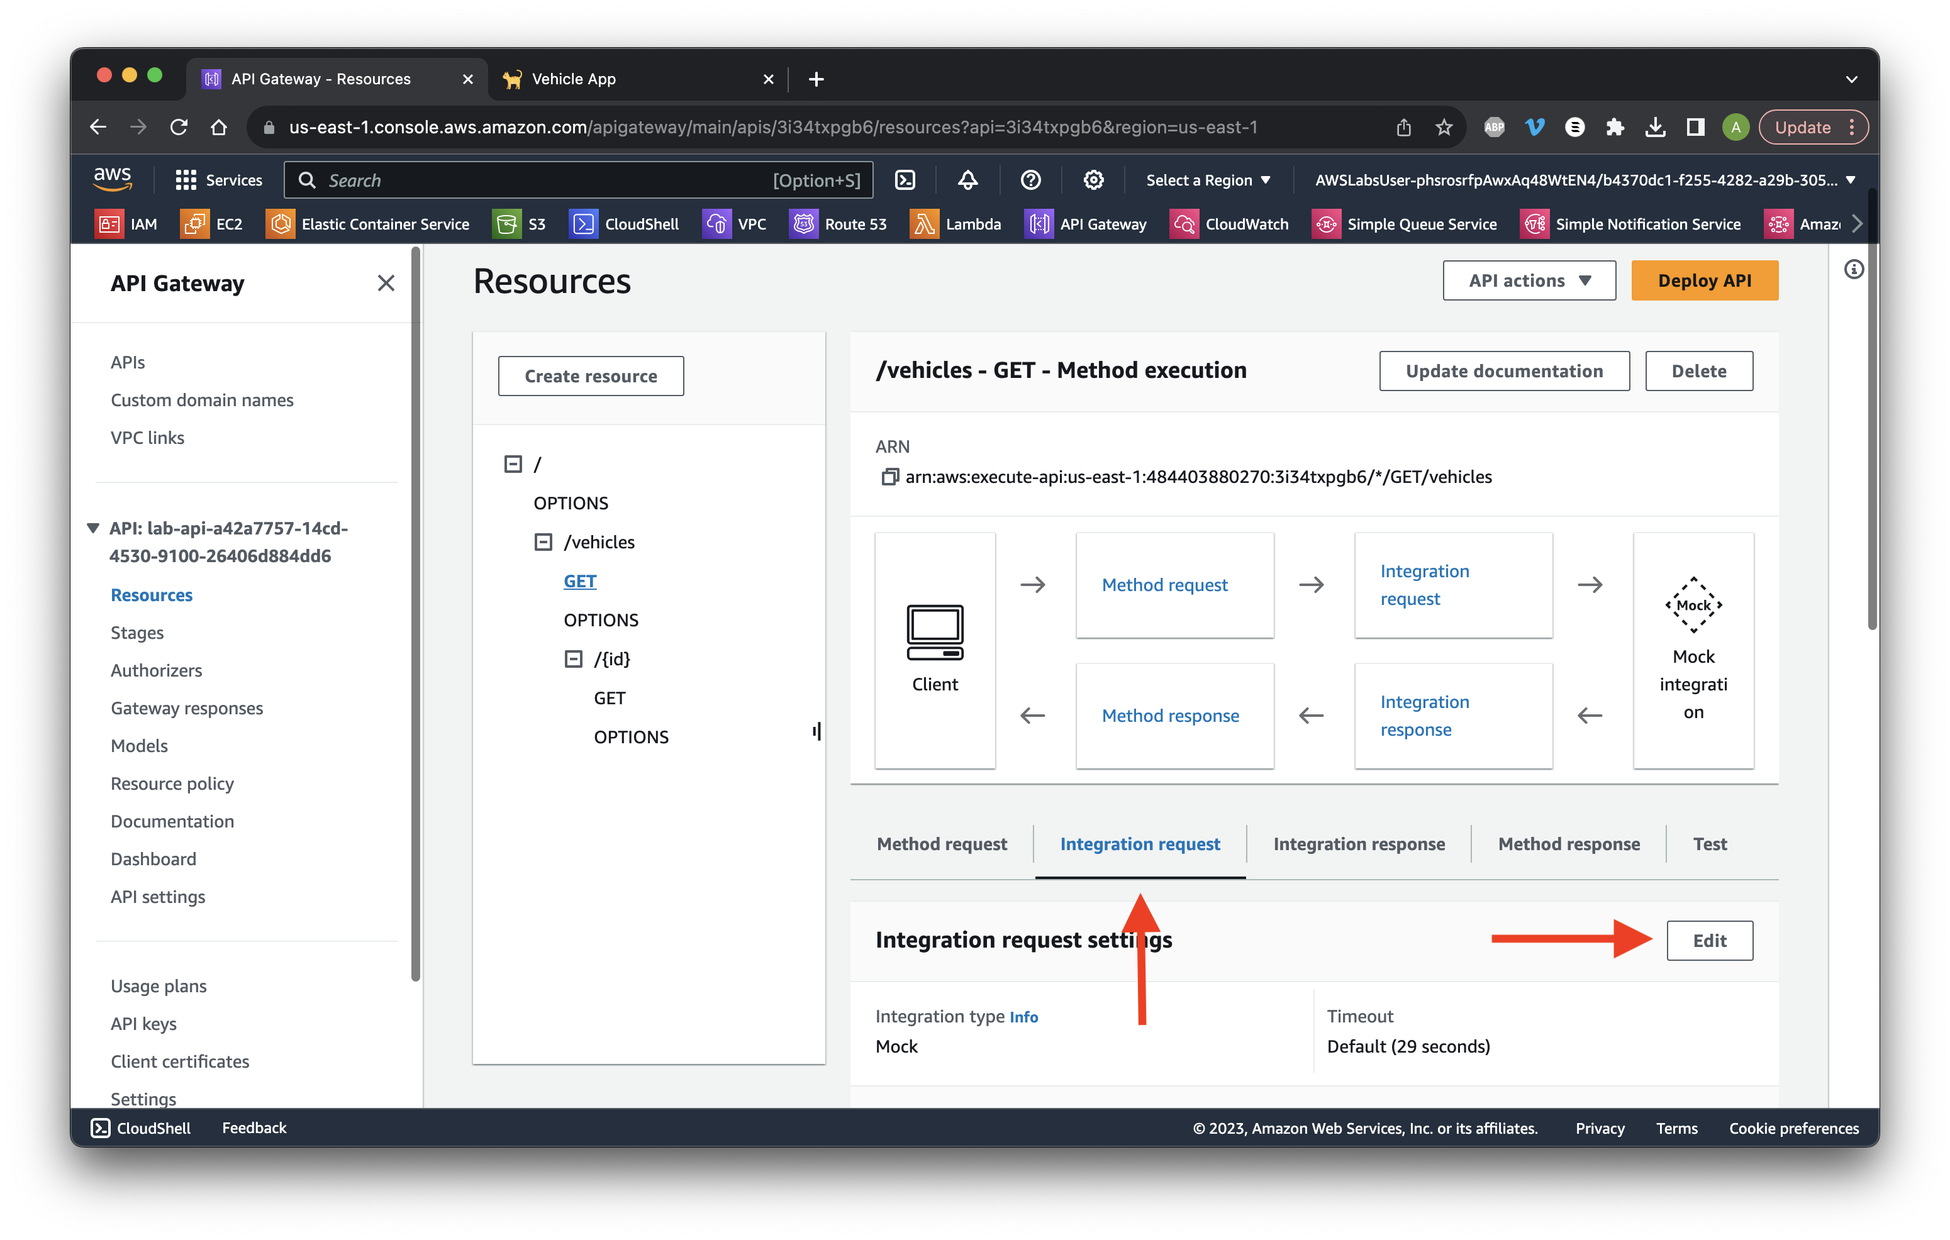Open Lambda shortcut in favorites bar

955,223
